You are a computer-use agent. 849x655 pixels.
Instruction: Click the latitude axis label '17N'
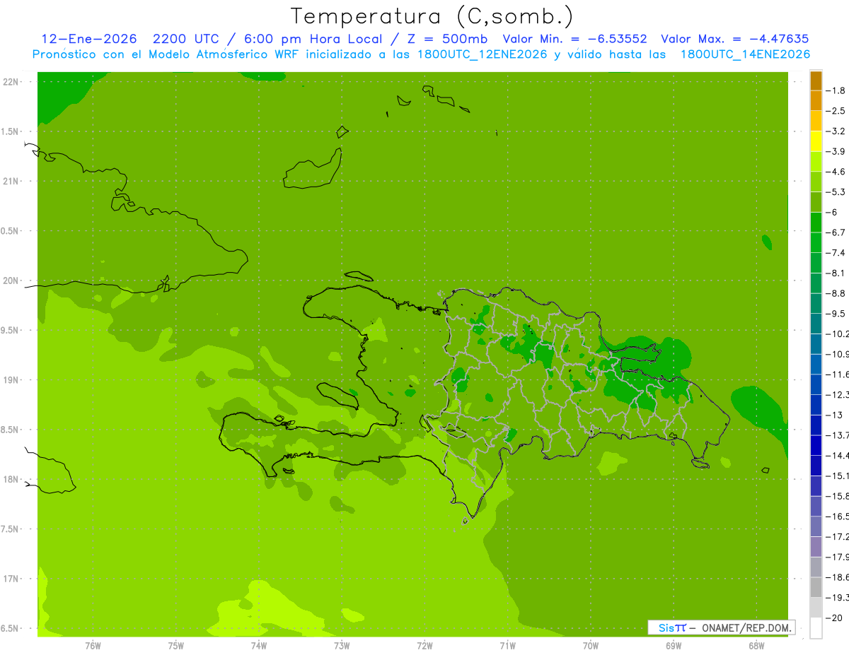[11, 579]
